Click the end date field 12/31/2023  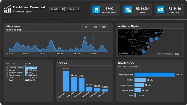[73, 9]
